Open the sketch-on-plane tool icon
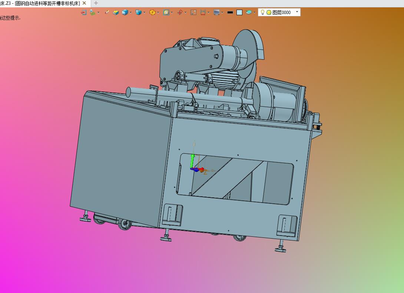The height and width of the screenshot is (293, 404). (92, 12)
